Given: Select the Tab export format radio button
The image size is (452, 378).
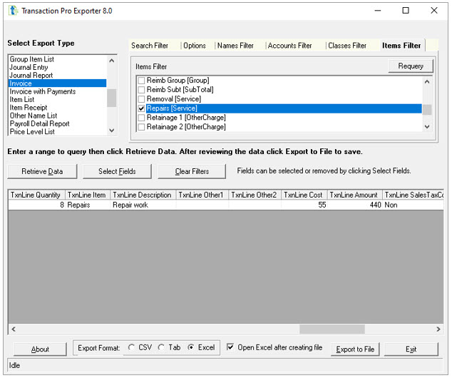Looking at the screenshot, I should (x=161, y=348).
